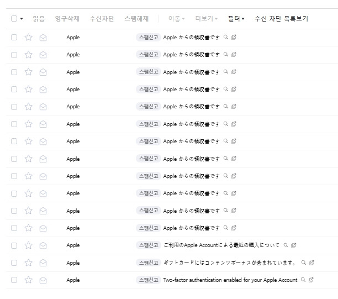
Task: Open topmost Apple receipt email in new window
Action: [x=234, y=37]
